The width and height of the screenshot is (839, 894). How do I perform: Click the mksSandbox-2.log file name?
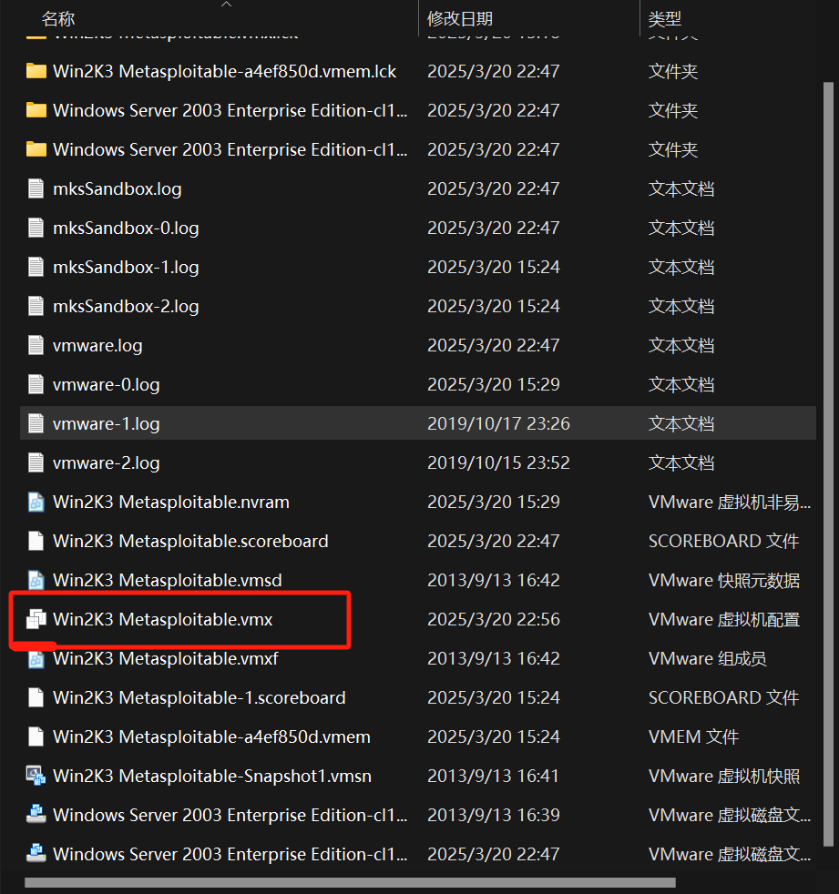coord(126,307)
